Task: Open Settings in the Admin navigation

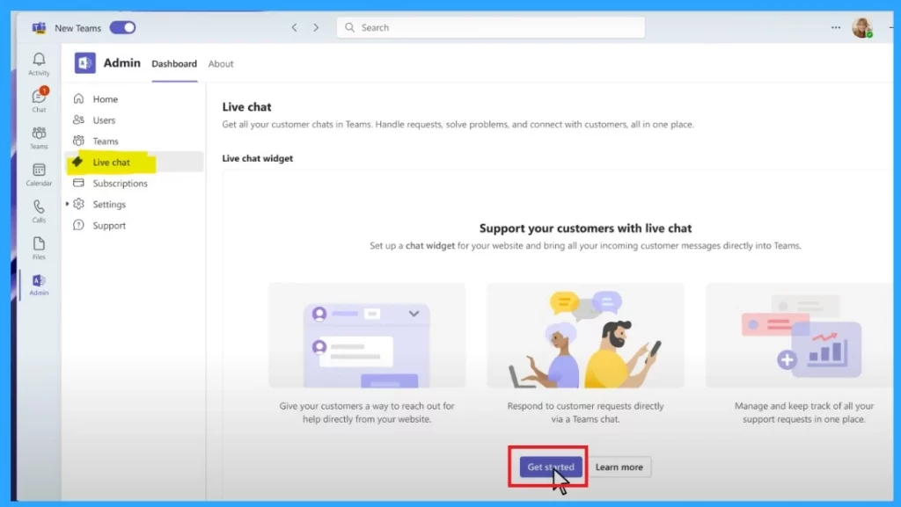Action: (109, 204)
